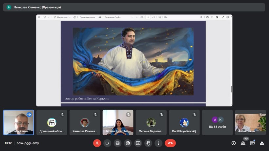The image size is (269, 151).
Task: Zoom in with the plus button
Action: (x=137, y=17)
